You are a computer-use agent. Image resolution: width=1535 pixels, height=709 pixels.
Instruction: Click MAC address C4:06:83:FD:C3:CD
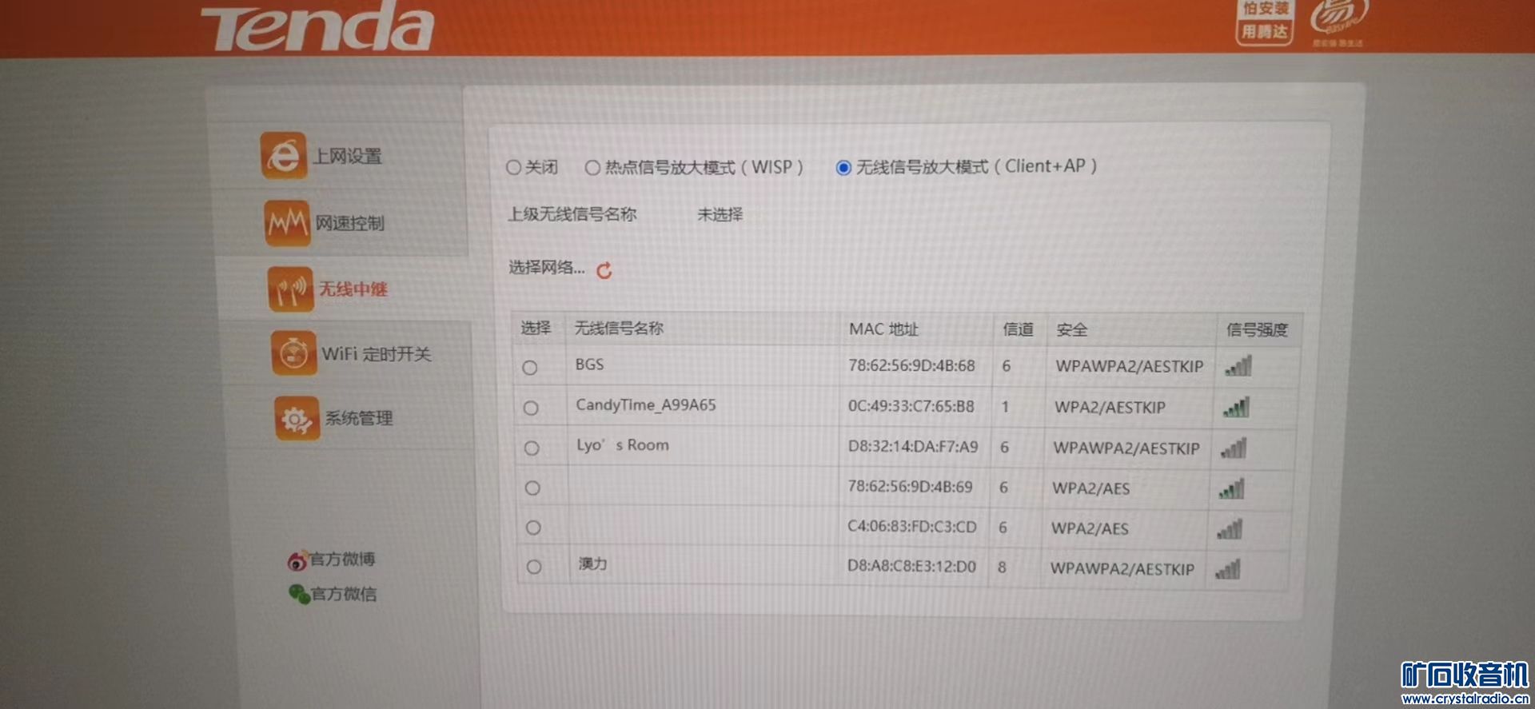[x=912, y=527]
